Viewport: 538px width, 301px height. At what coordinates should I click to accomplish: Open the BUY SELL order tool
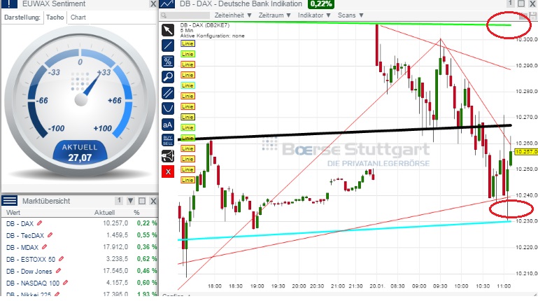point(168,141)
